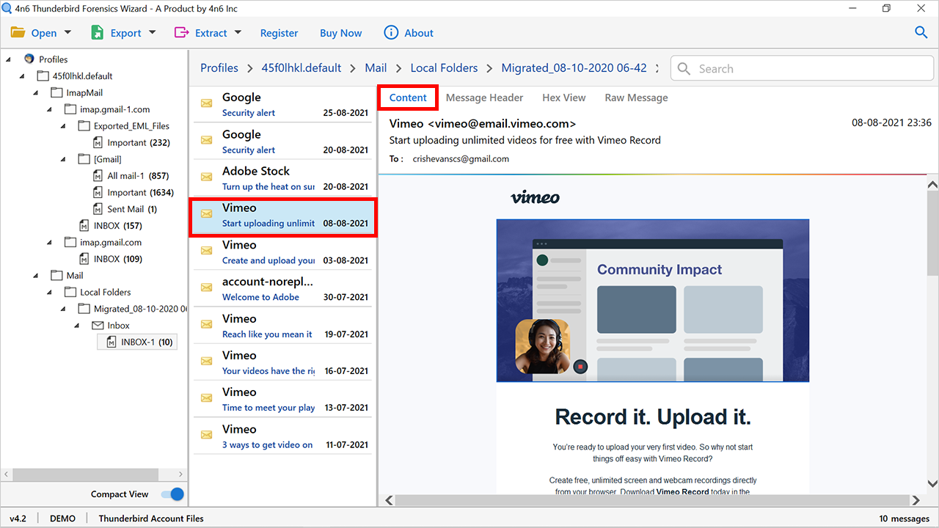Collapse the Mail tree node

(x=36, y=276)
